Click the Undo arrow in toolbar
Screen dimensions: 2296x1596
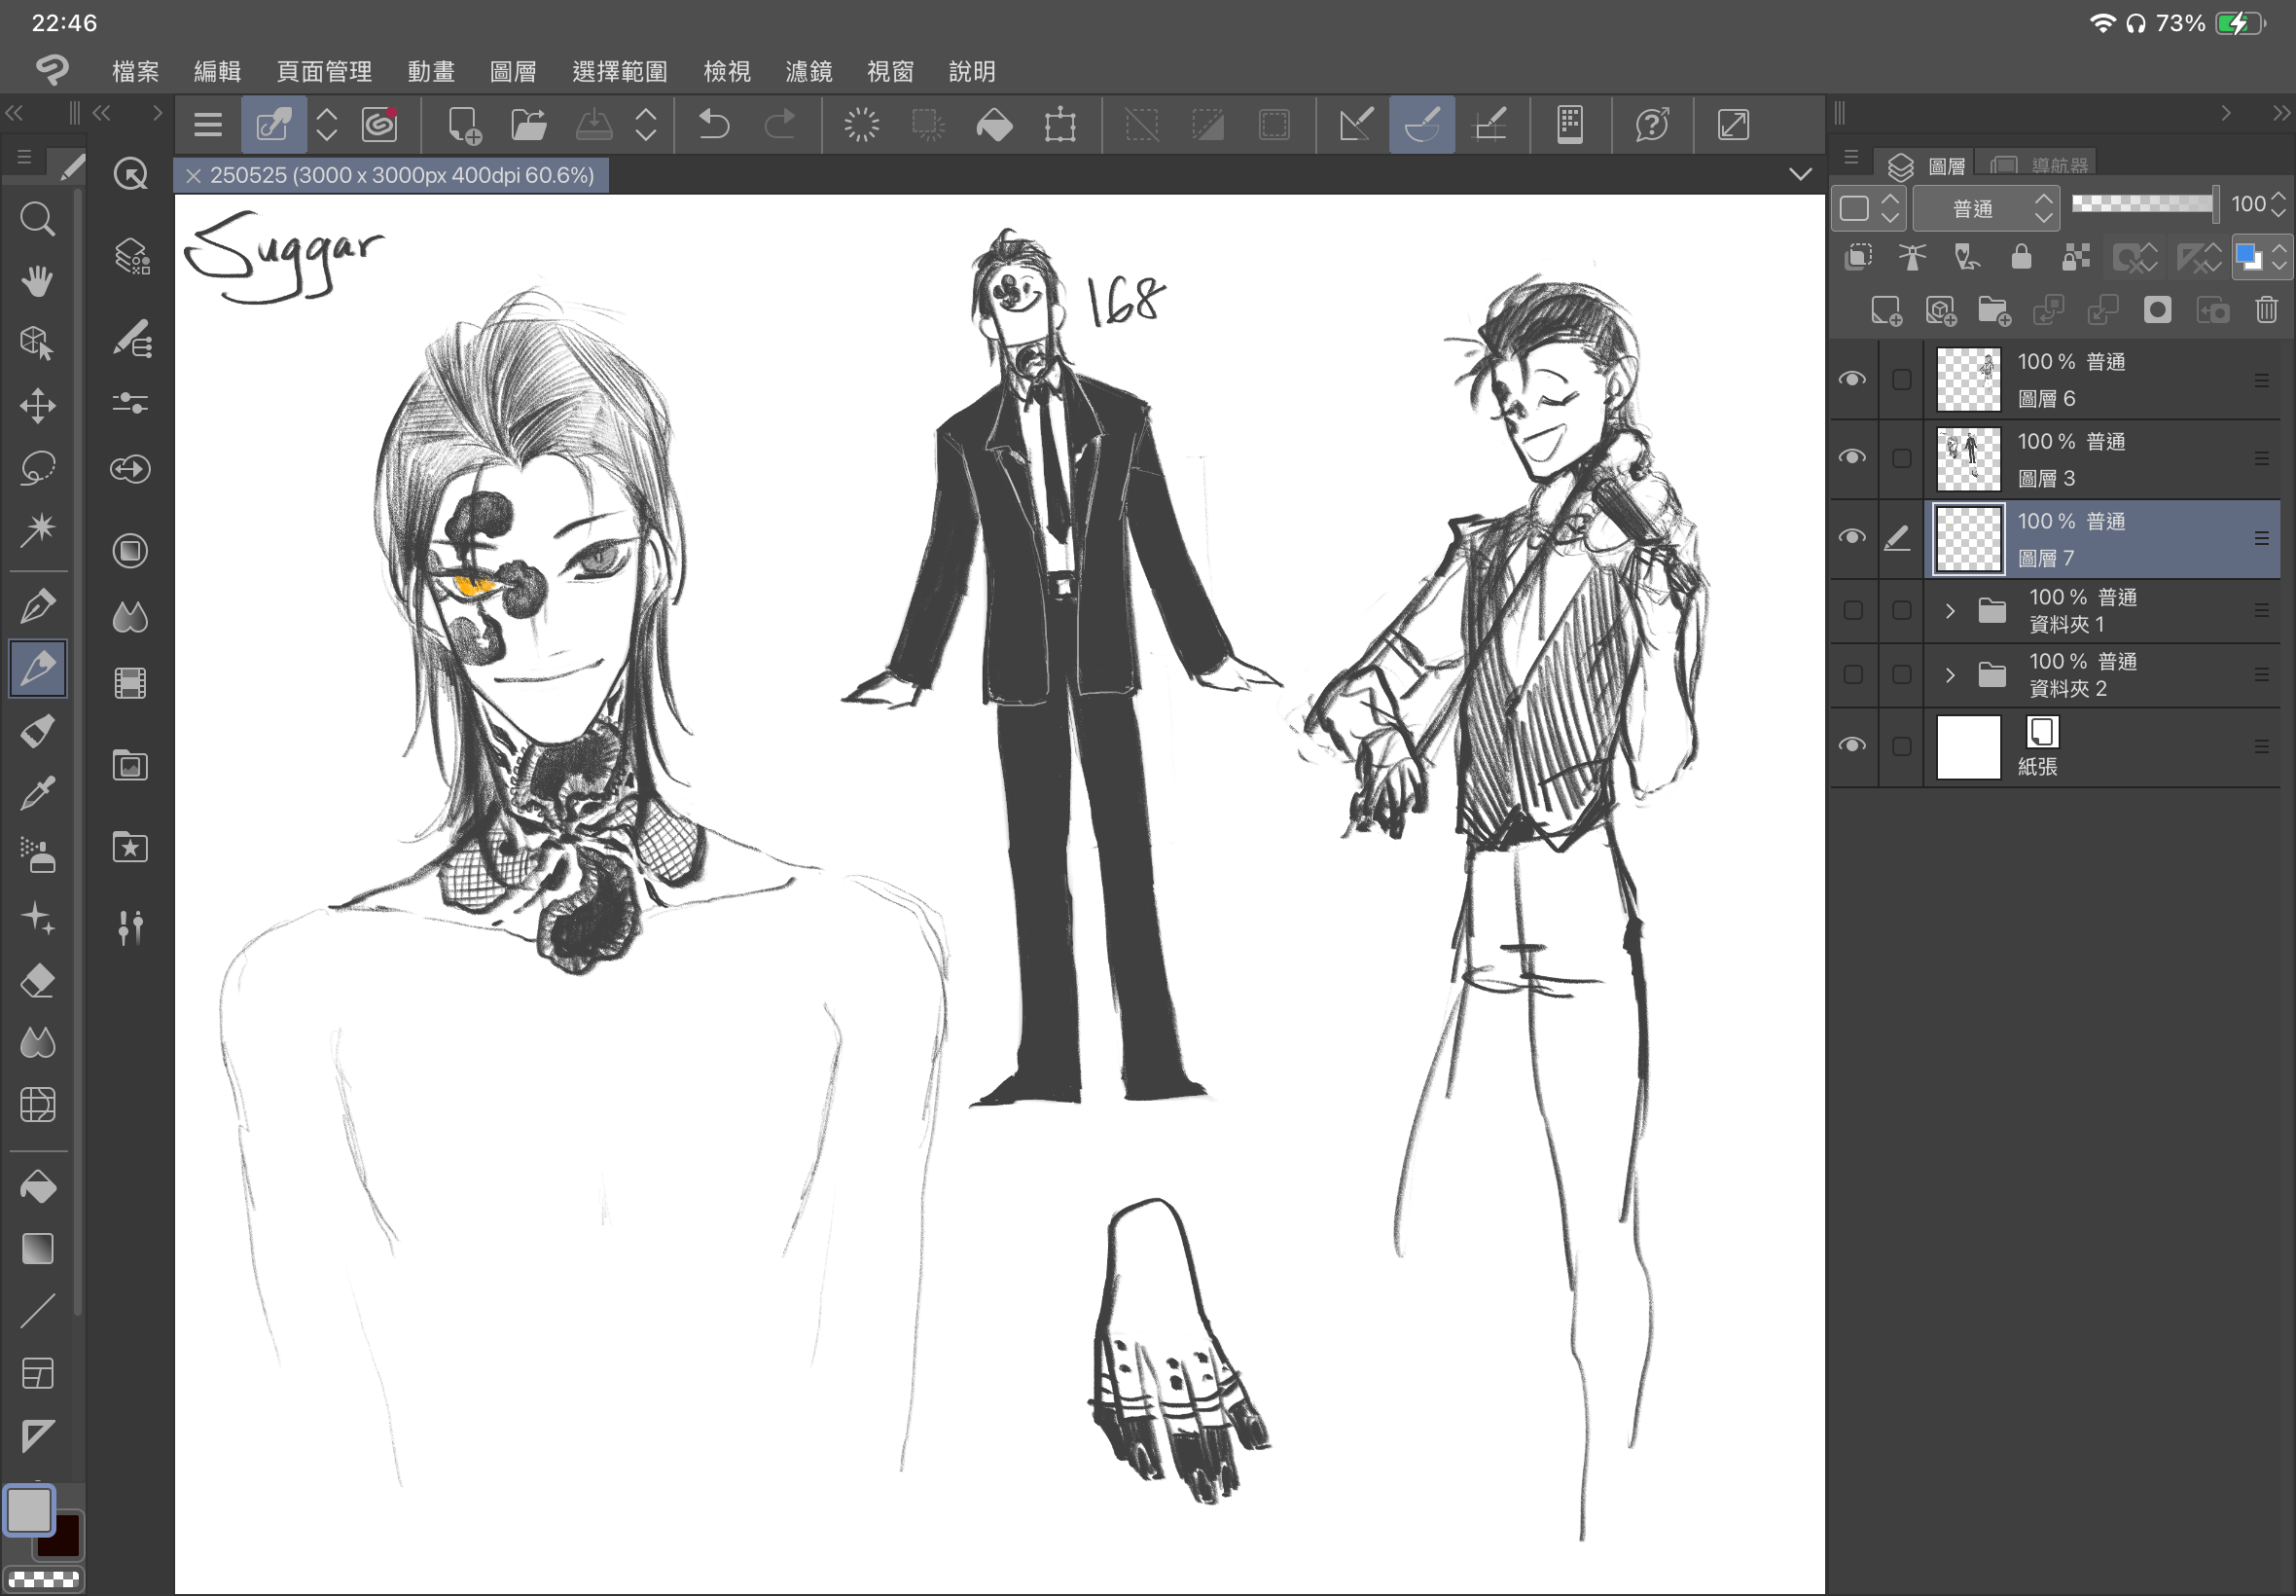click(714, 125)
